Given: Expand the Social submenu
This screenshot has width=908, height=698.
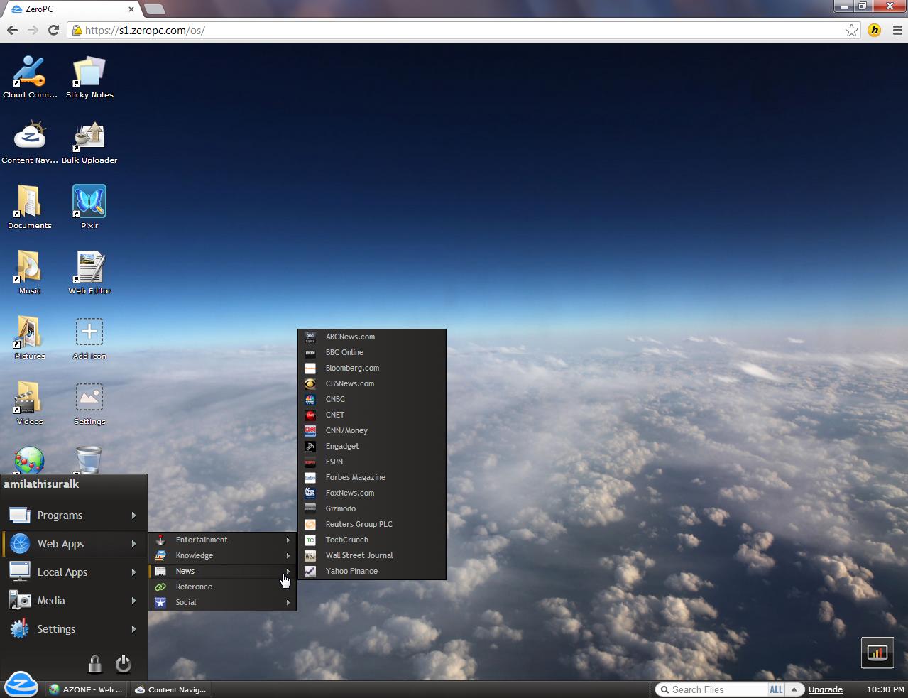Looking at the screenshot, I should click(222, 602).
